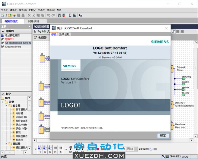Toggle simulation input I5
This screenshot has width=198, height=159.
tap(61, 149)
